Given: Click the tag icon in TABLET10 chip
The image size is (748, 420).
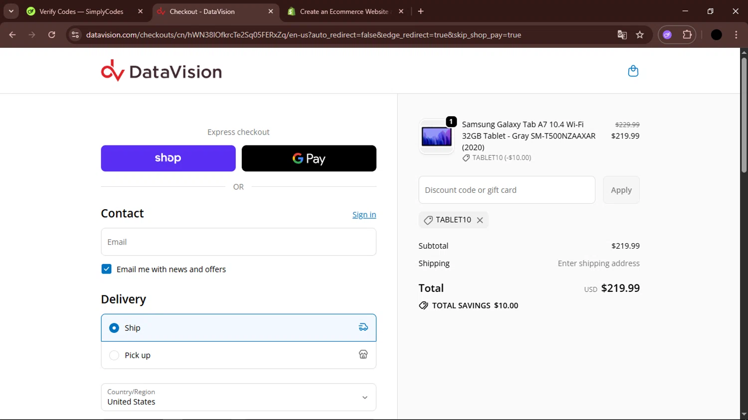Looking at the screenshot, I should click(428, 220).
